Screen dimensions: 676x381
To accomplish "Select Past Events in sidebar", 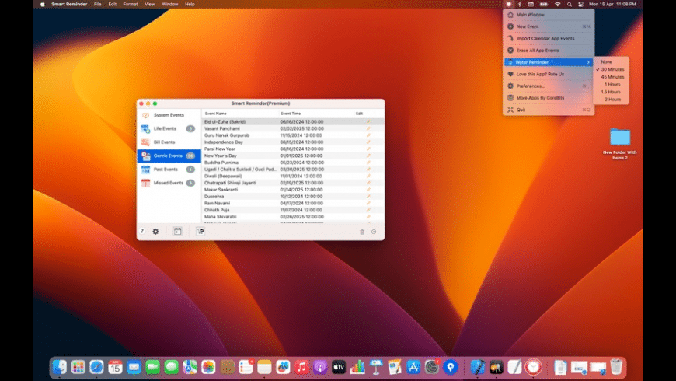I will 169,170.
